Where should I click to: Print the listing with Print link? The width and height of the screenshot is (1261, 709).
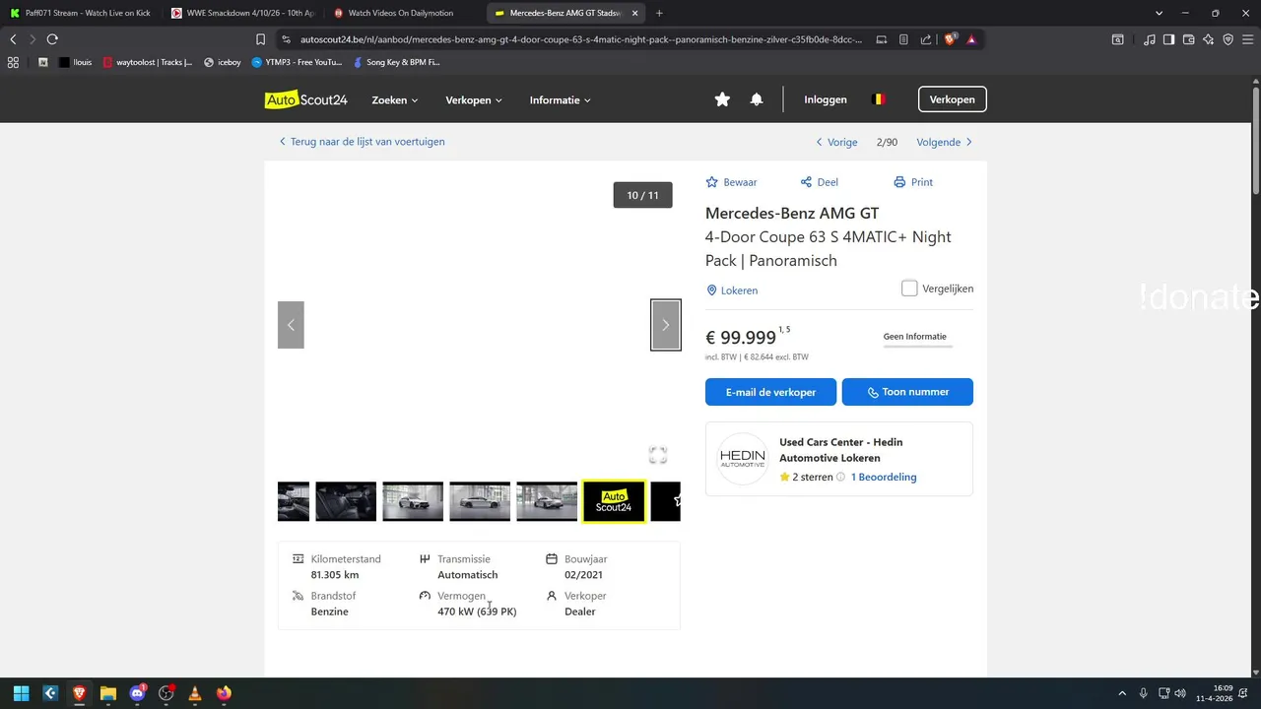913,182
